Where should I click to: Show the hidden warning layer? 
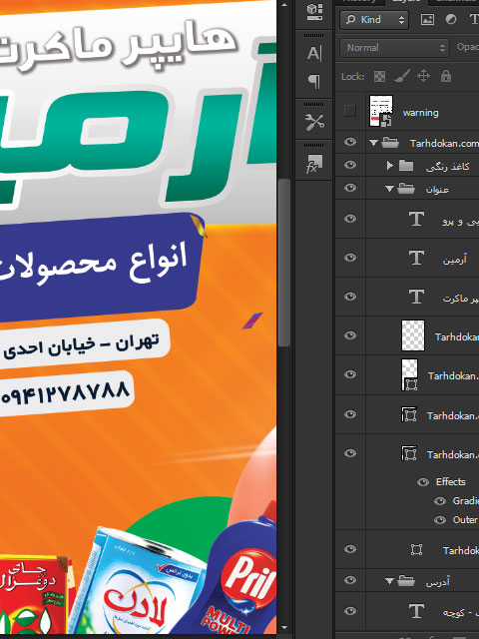coord(350,111)
